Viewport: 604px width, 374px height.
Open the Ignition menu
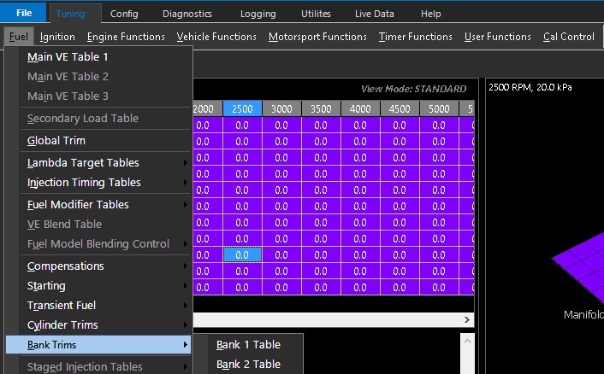pos(58,37)
